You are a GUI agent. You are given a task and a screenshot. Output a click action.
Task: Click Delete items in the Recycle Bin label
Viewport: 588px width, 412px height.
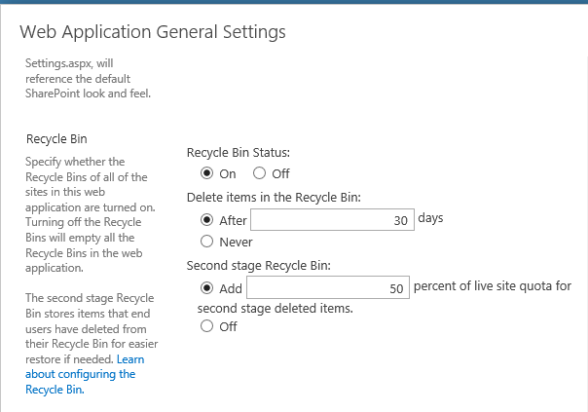click(x=274, y=198)
